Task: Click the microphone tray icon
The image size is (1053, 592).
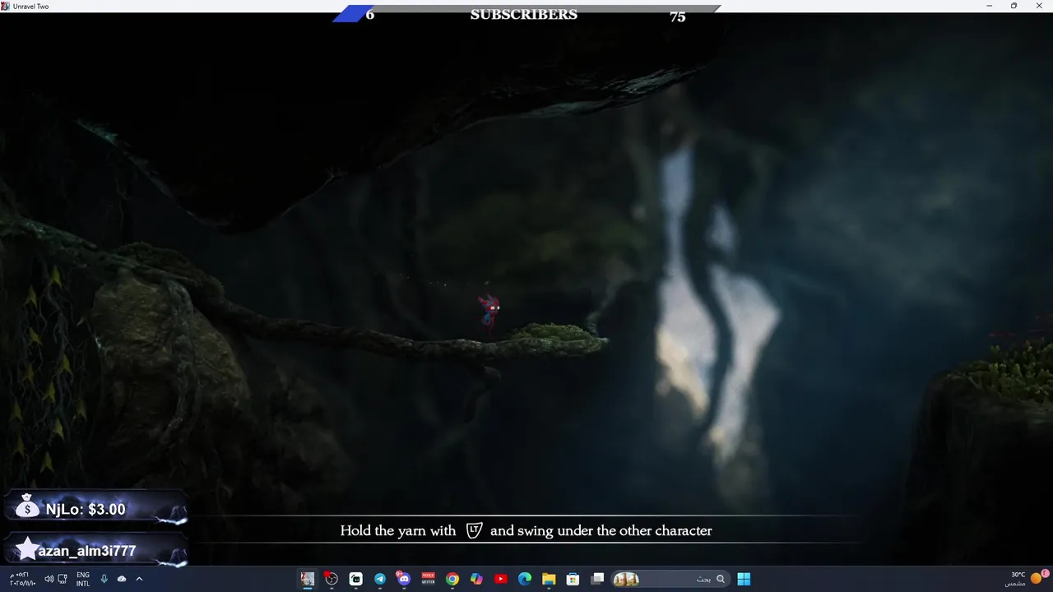Action: [104, 579]
